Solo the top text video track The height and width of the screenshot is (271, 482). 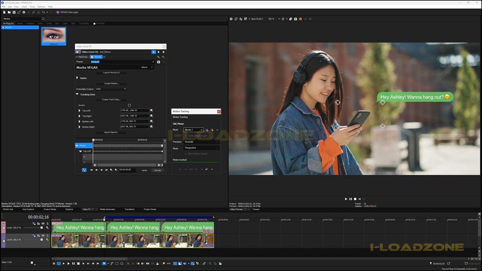tap(47, 223)
